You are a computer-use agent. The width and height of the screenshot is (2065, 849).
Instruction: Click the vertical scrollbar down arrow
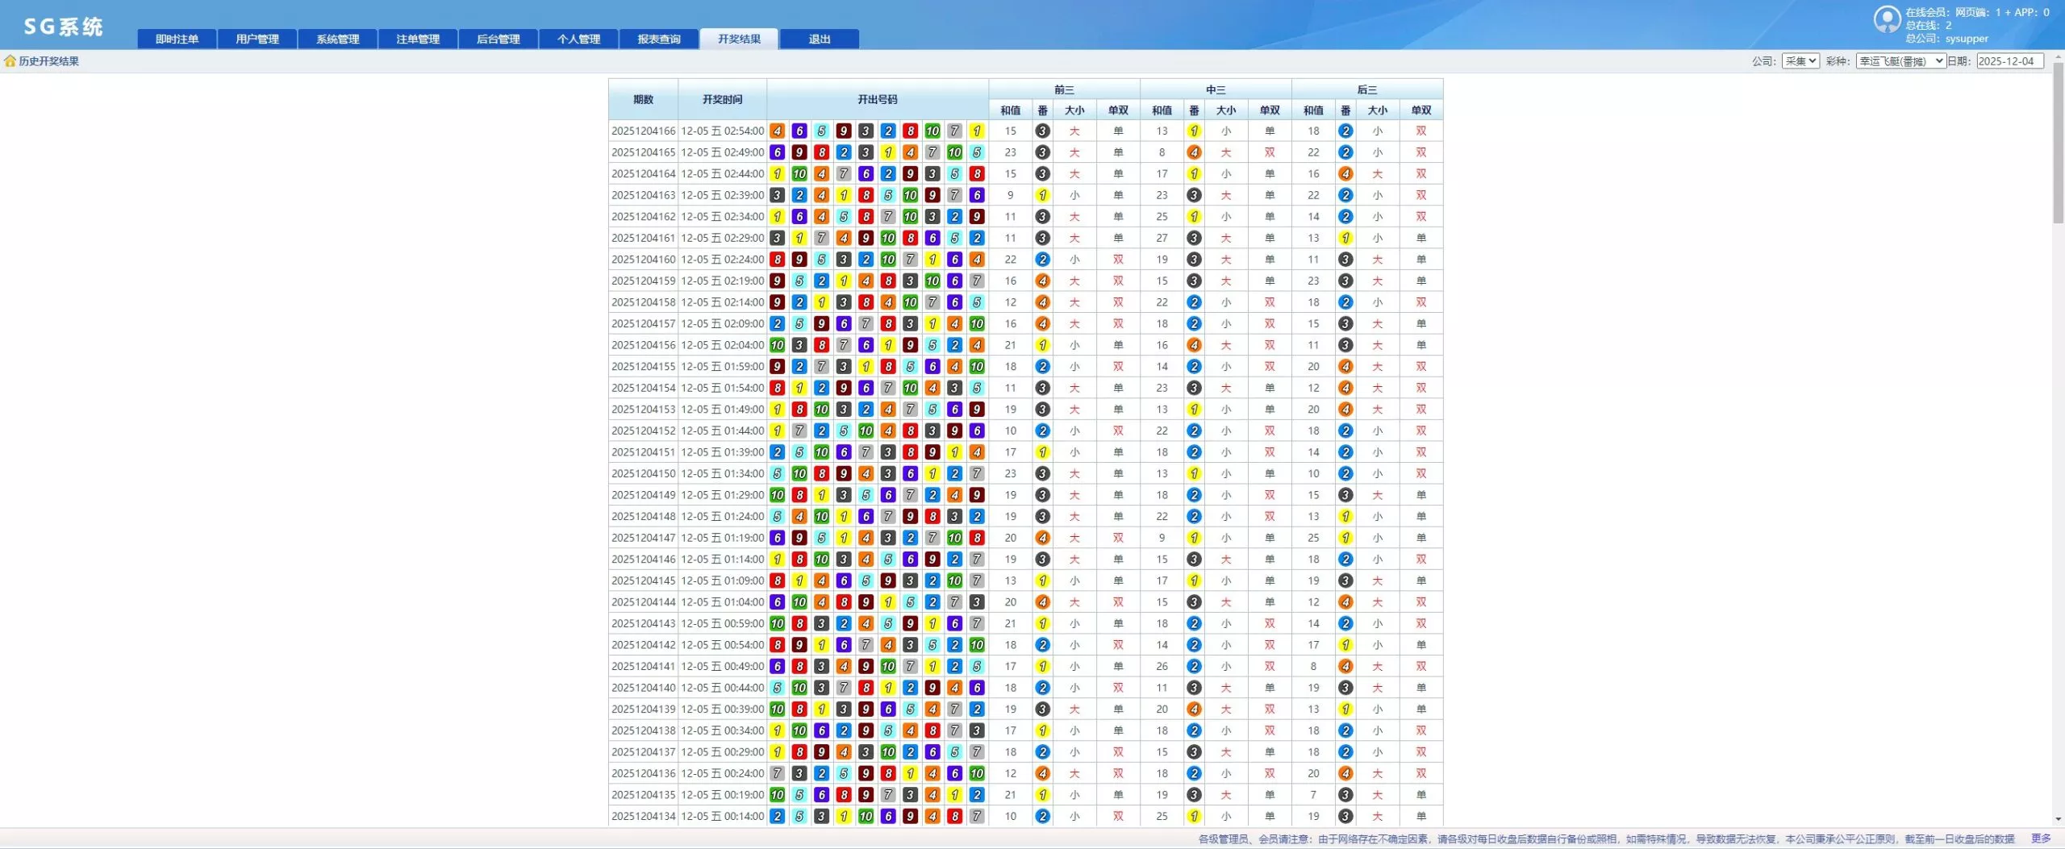[x=2058, y=818]
